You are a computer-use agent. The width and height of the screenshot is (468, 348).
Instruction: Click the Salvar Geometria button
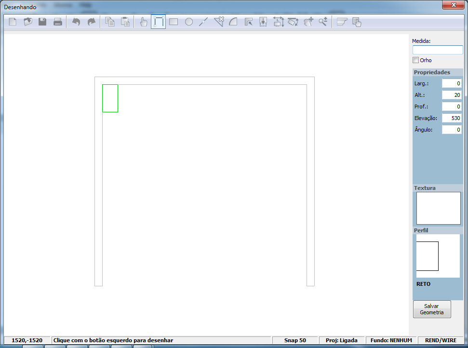[432, 309]
